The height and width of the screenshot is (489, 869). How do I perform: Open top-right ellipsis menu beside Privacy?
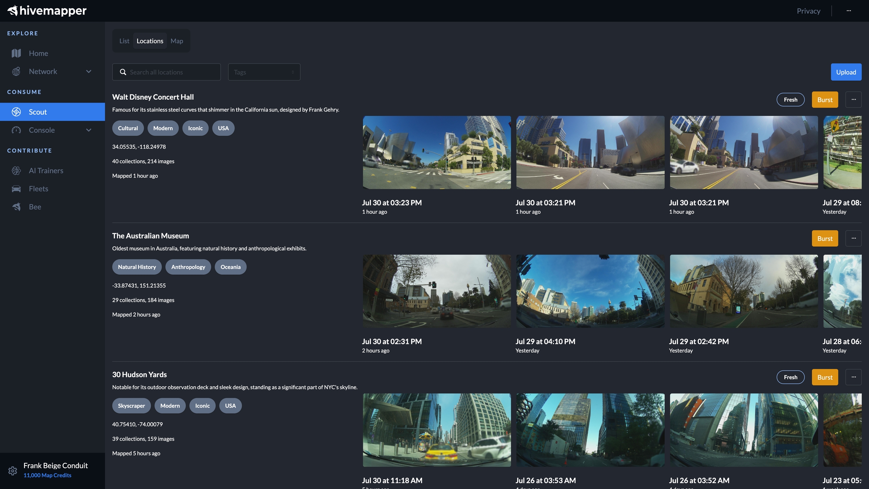pos(849,11)
